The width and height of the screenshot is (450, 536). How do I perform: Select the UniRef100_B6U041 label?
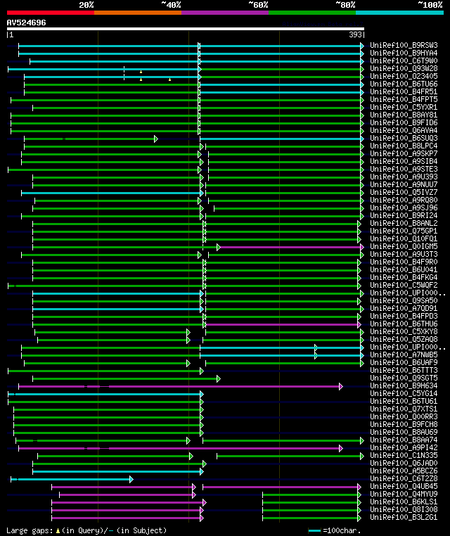[x=404, y=269]
